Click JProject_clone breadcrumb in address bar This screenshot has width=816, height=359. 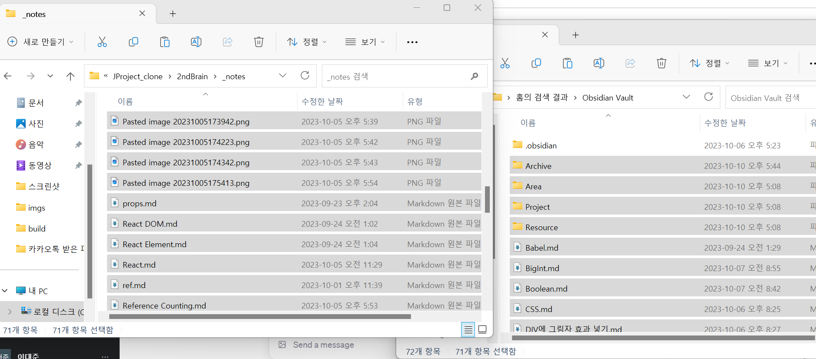point(138,77)
